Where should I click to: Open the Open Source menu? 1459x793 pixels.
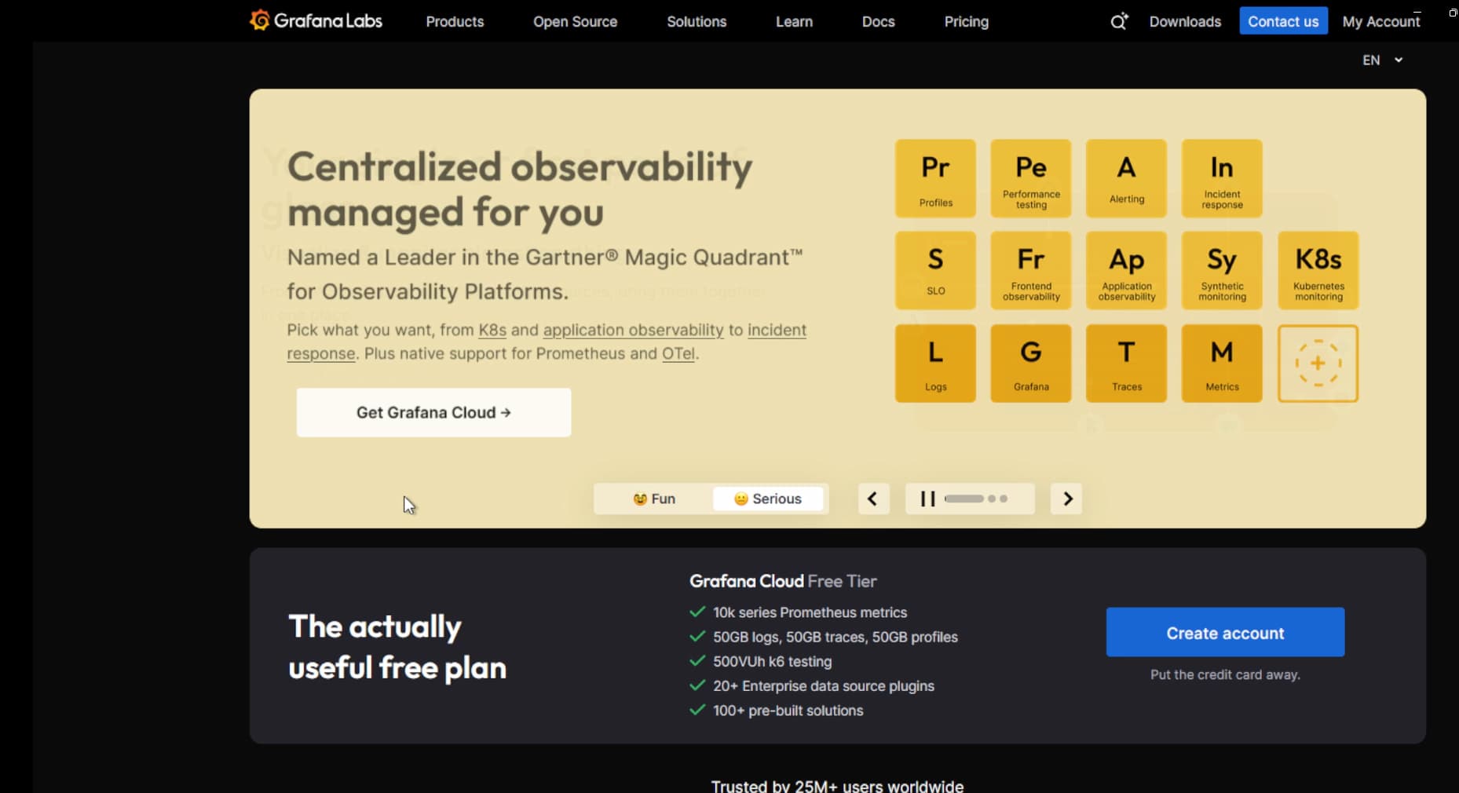click(575, 21)
